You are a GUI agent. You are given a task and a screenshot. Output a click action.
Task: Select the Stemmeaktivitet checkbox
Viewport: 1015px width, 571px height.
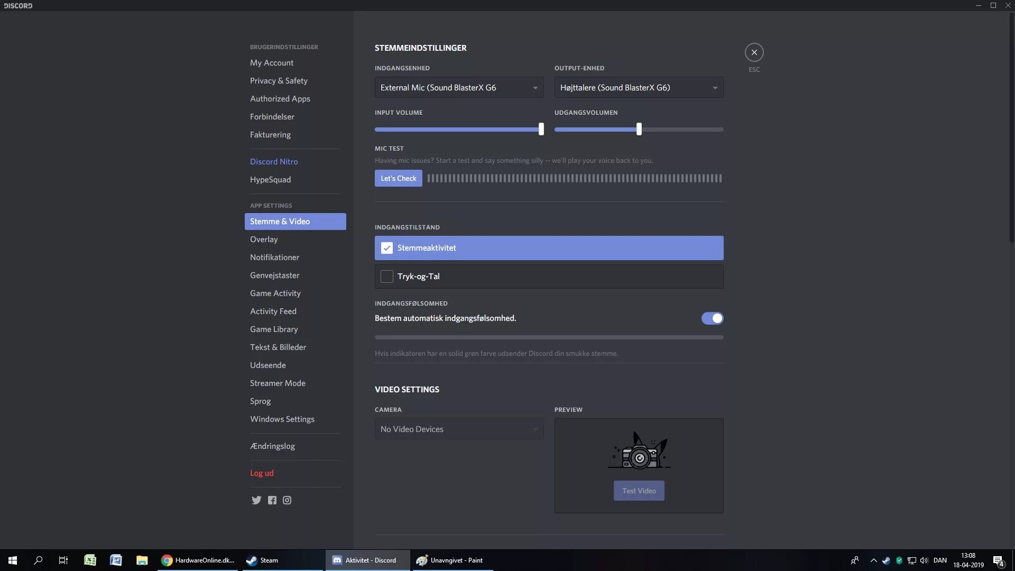(x=387, y=248)
